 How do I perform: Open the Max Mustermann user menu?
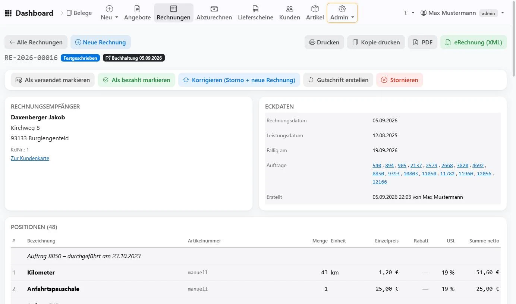[x=462, y=13]
